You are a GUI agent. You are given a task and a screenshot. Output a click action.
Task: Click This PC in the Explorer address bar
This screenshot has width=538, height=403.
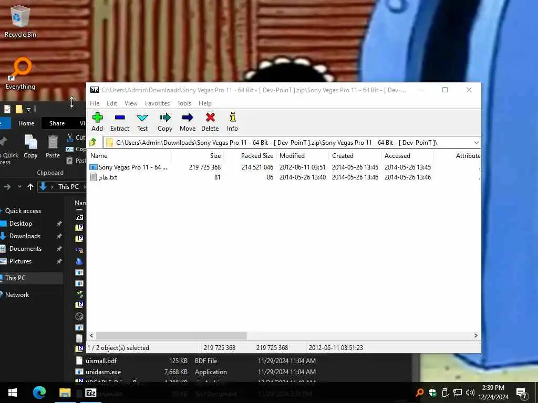tap(68, 187)
